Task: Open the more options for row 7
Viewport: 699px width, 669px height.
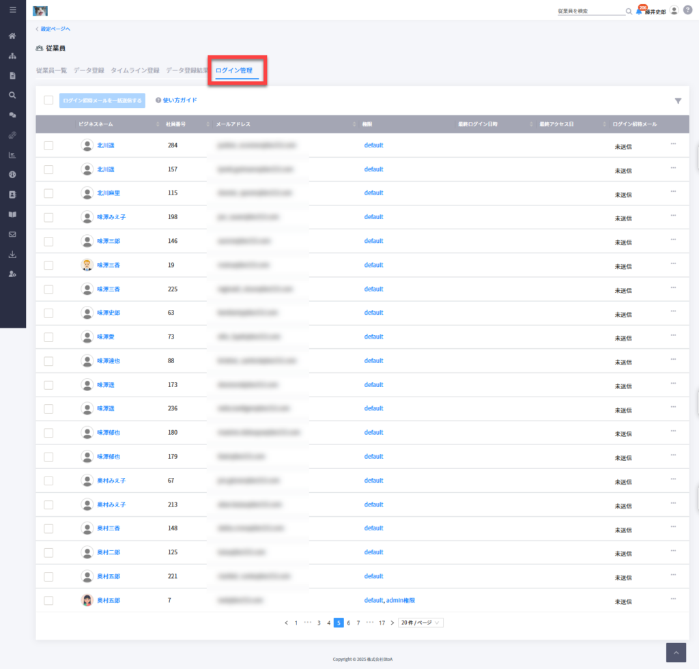Action: (673, 599)
